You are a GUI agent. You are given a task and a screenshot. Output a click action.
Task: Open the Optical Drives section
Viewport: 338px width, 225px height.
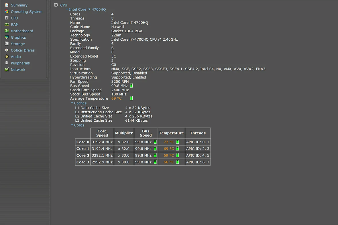[x=23, y=50]
